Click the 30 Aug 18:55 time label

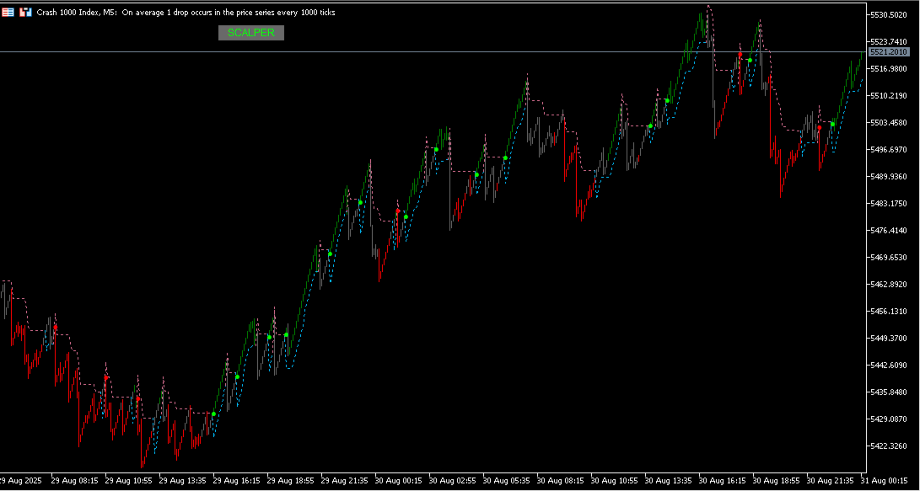(777, 480)
